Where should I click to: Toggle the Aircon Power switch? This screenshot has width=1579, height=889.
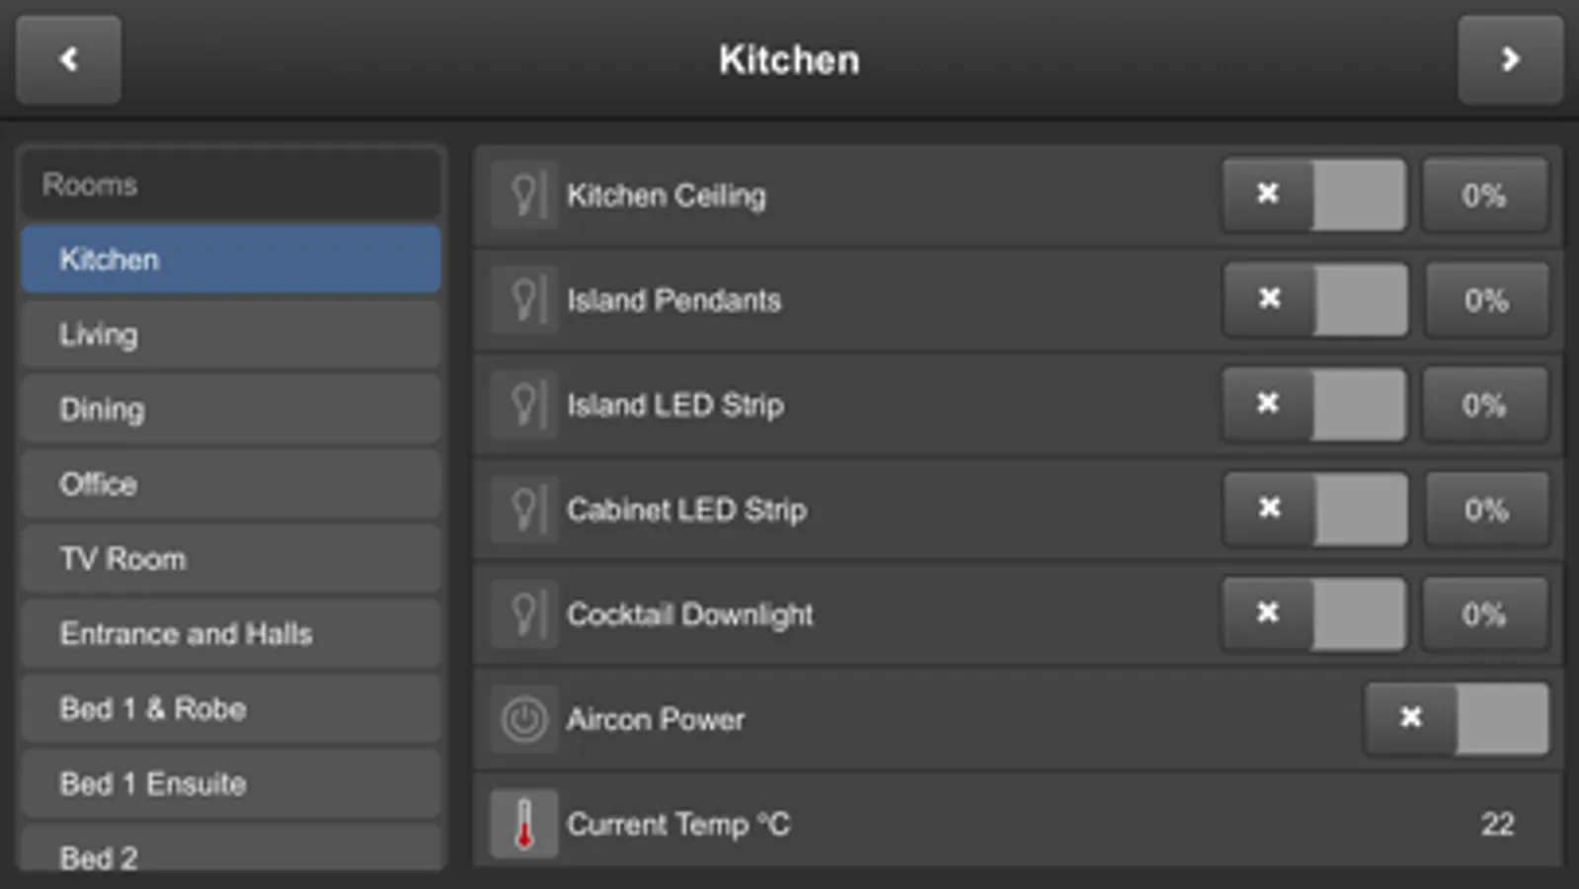point(1456,719)
